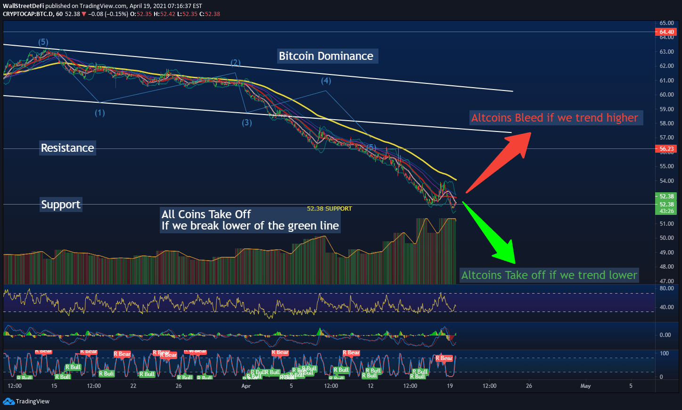Click the C:52.38 close value
682x410 pixels.
point(210,14)
